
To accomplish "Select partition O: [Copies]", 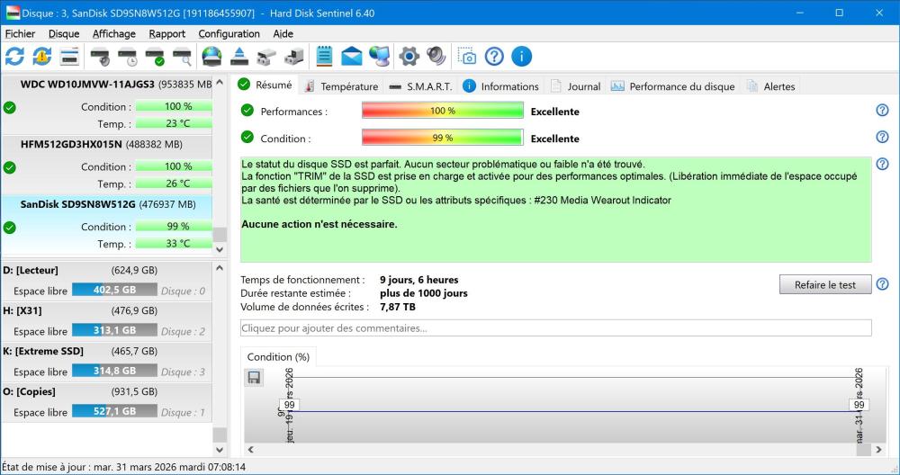I will point(107,402).
